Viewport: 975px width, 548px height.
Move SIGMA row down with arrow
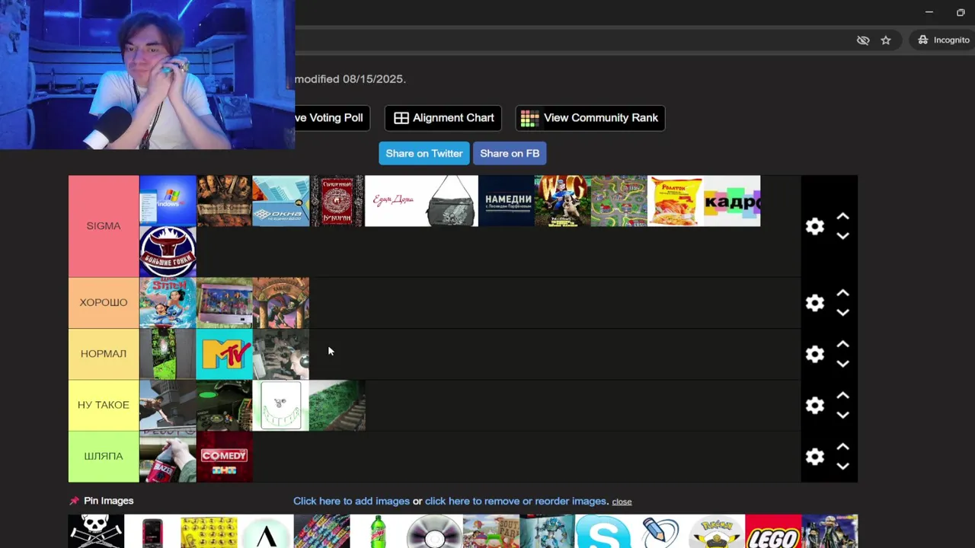pos(842,236)
